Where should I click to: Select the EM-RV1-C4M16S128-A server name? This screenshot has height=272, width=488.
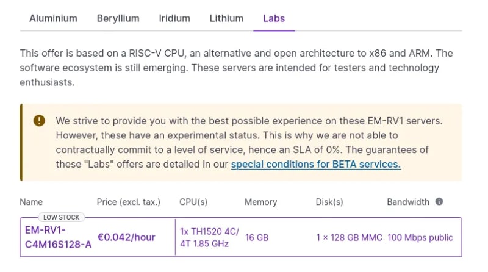tap(58, 237)
